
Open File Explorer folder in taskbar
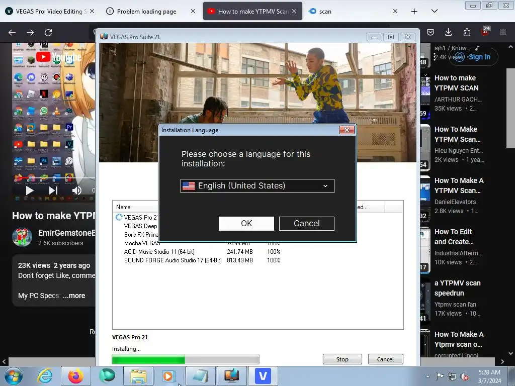pos(138,376)
